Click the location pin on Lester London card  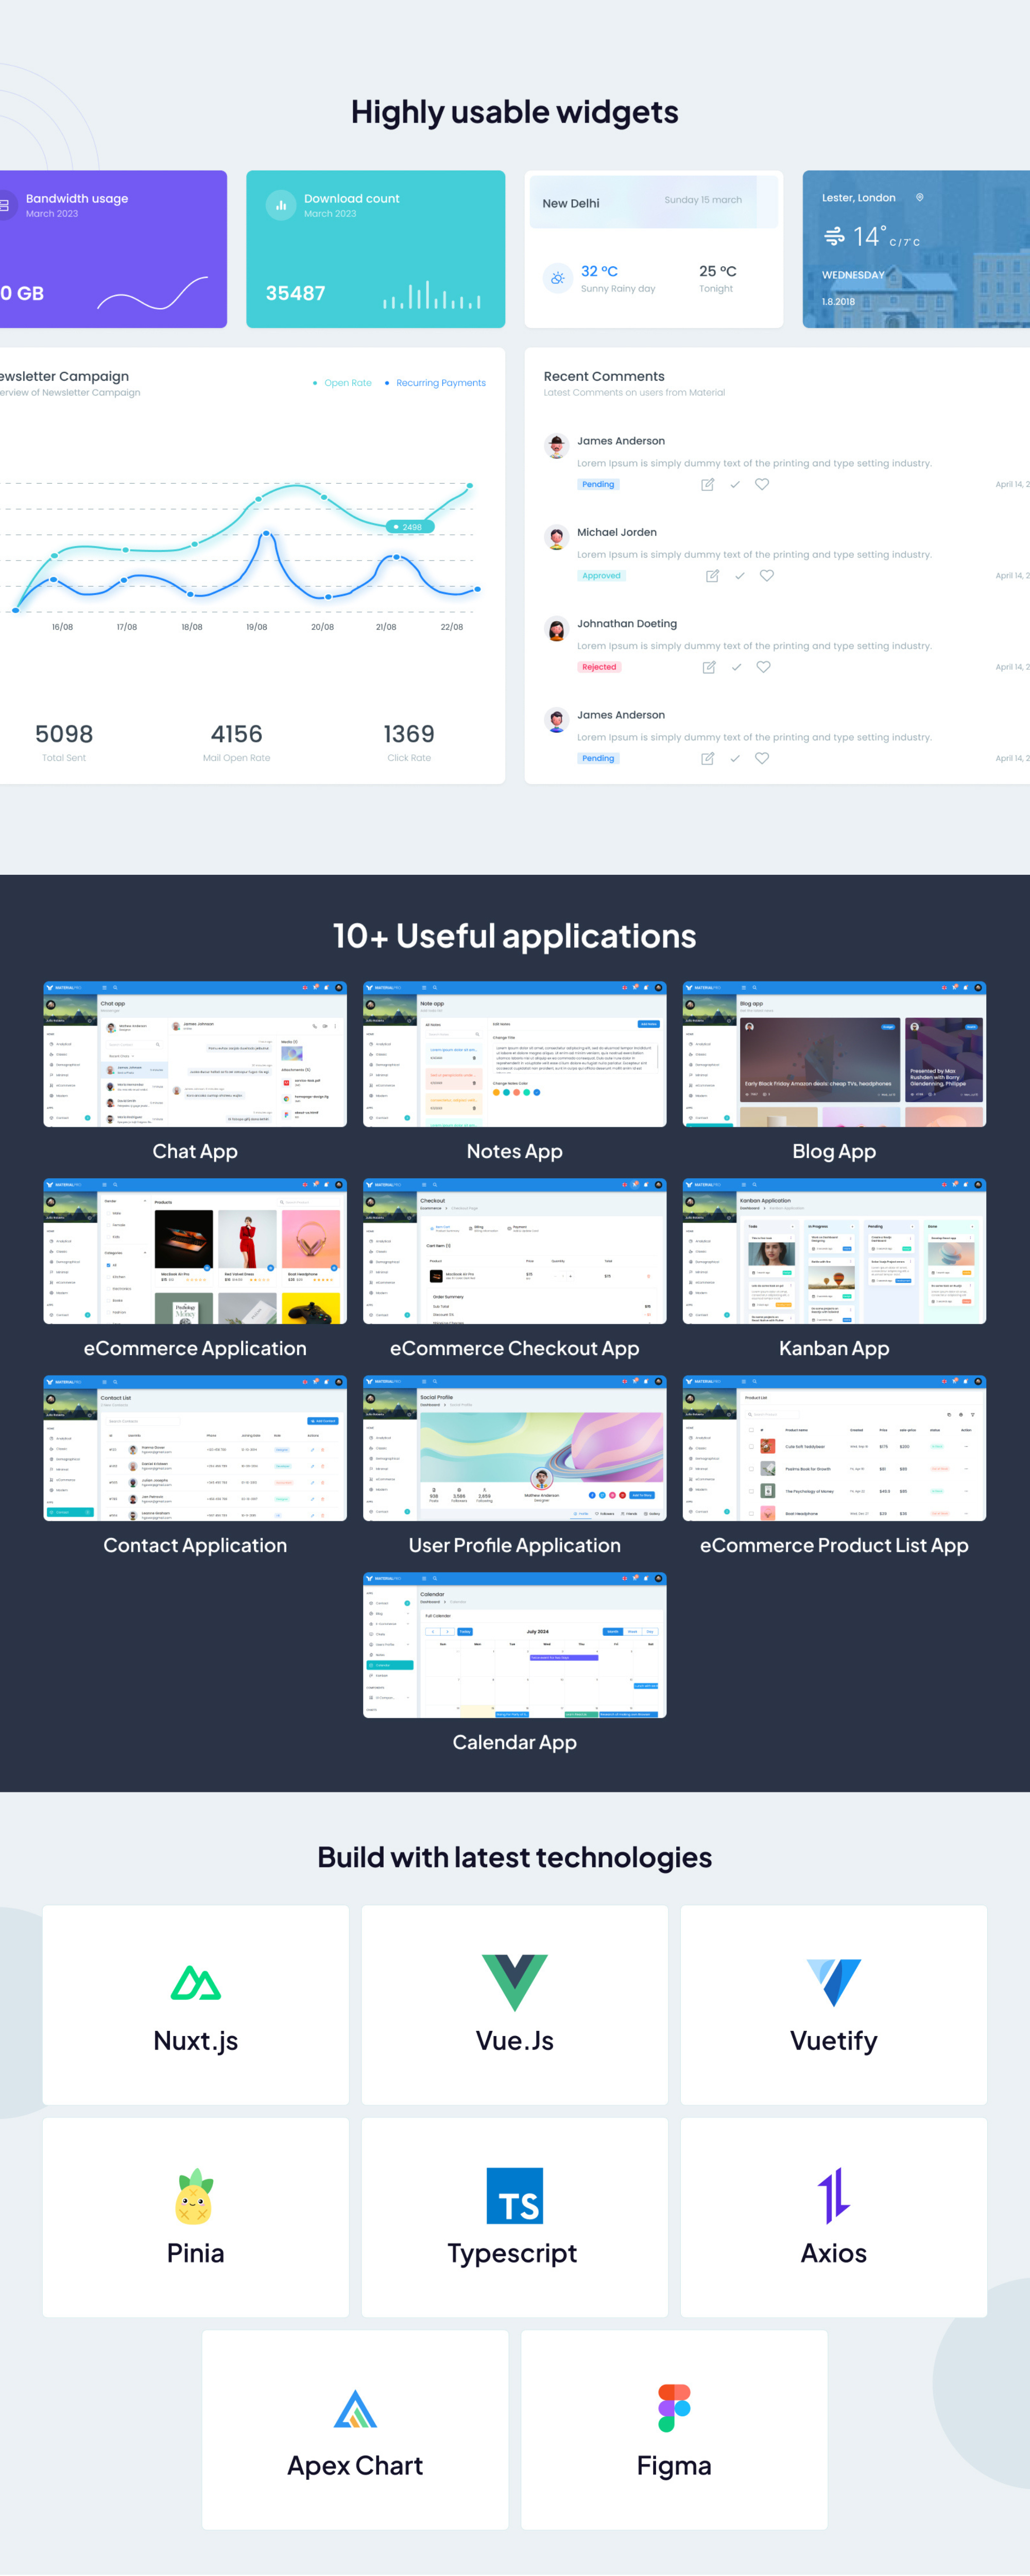pos(919,198)
